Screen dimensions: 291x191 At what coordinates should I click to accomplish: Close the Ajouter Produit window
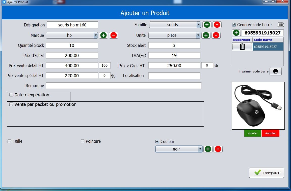tap(283, 2)
